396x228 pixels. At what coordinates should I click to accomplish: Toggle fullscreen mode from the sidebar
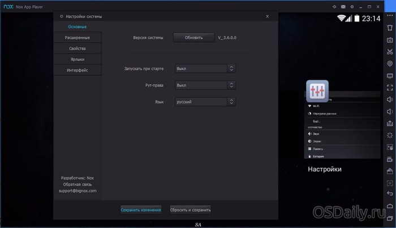pos(390,87)
